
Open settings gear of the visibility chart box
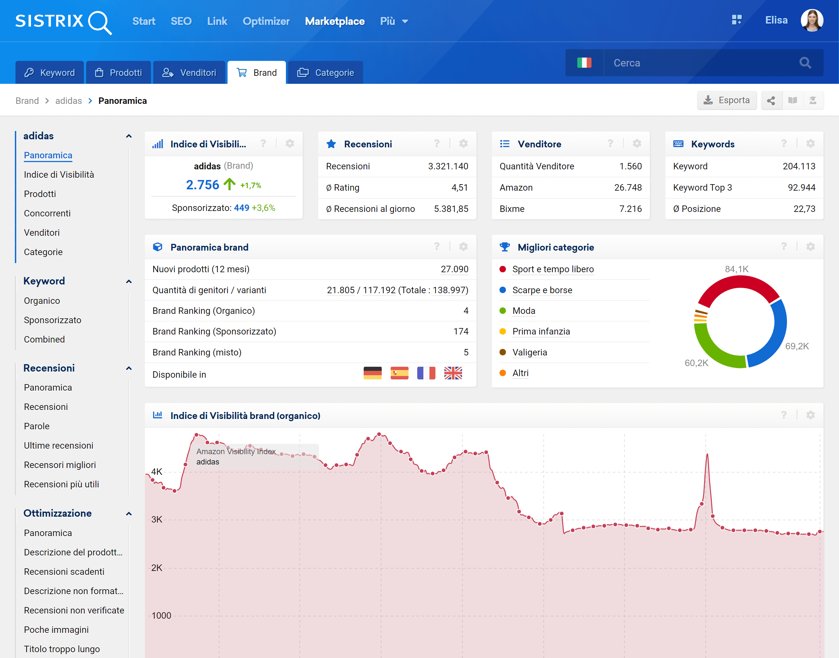[811, 415]
